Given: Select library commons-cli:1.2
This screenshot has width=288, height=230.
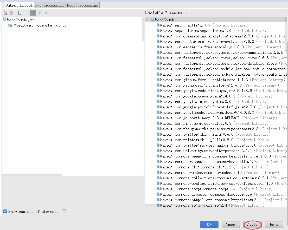Looking at the screenshot, I should (x=212, y=167).
